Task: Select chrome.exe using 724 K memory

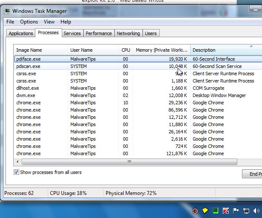Action: [138, 146]
